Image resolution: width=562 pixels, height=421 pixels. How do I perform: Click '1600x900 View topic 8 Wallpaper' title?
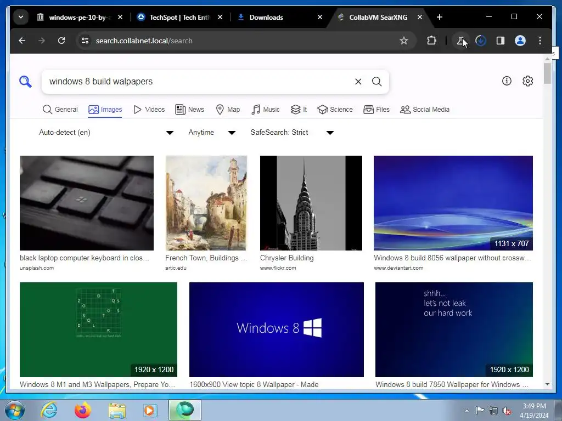(254, 384)
